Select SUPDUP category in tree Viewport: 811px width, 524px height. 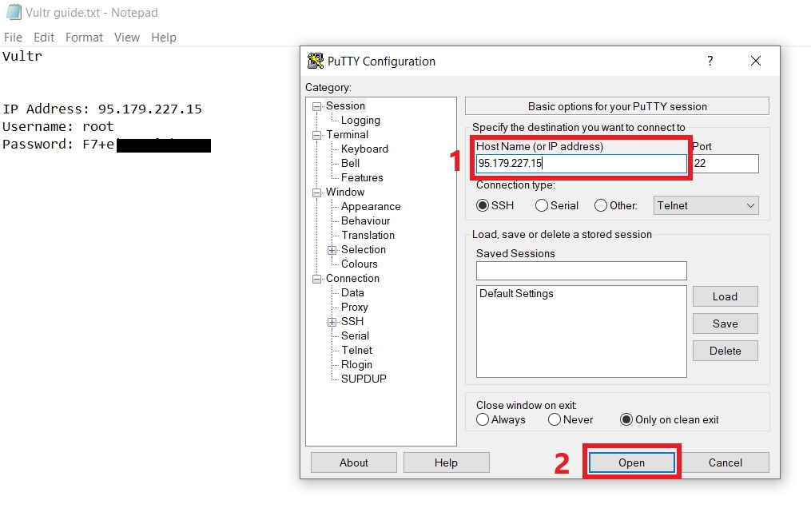(x=364, y=379)
